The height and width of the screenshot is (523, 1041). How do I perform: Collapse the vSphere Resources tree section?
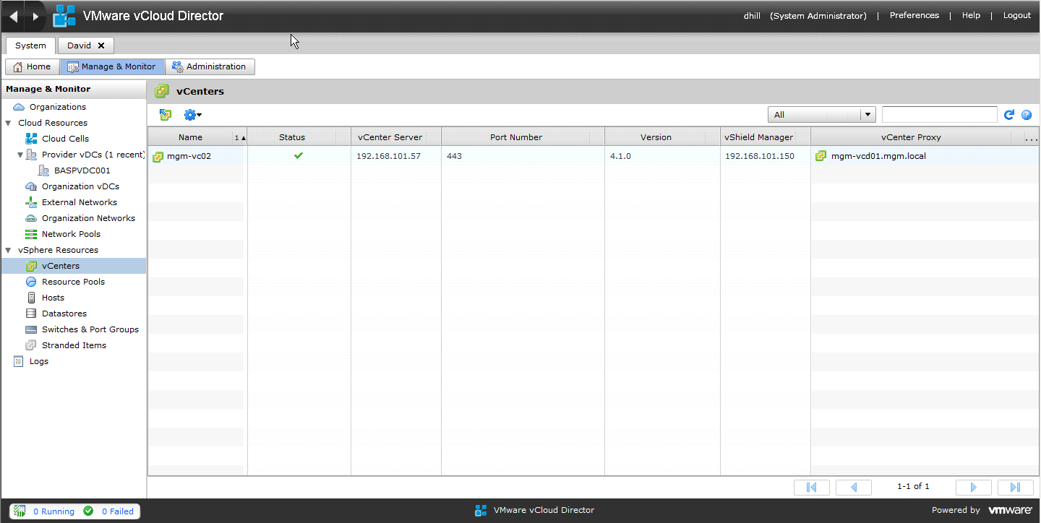8,250
